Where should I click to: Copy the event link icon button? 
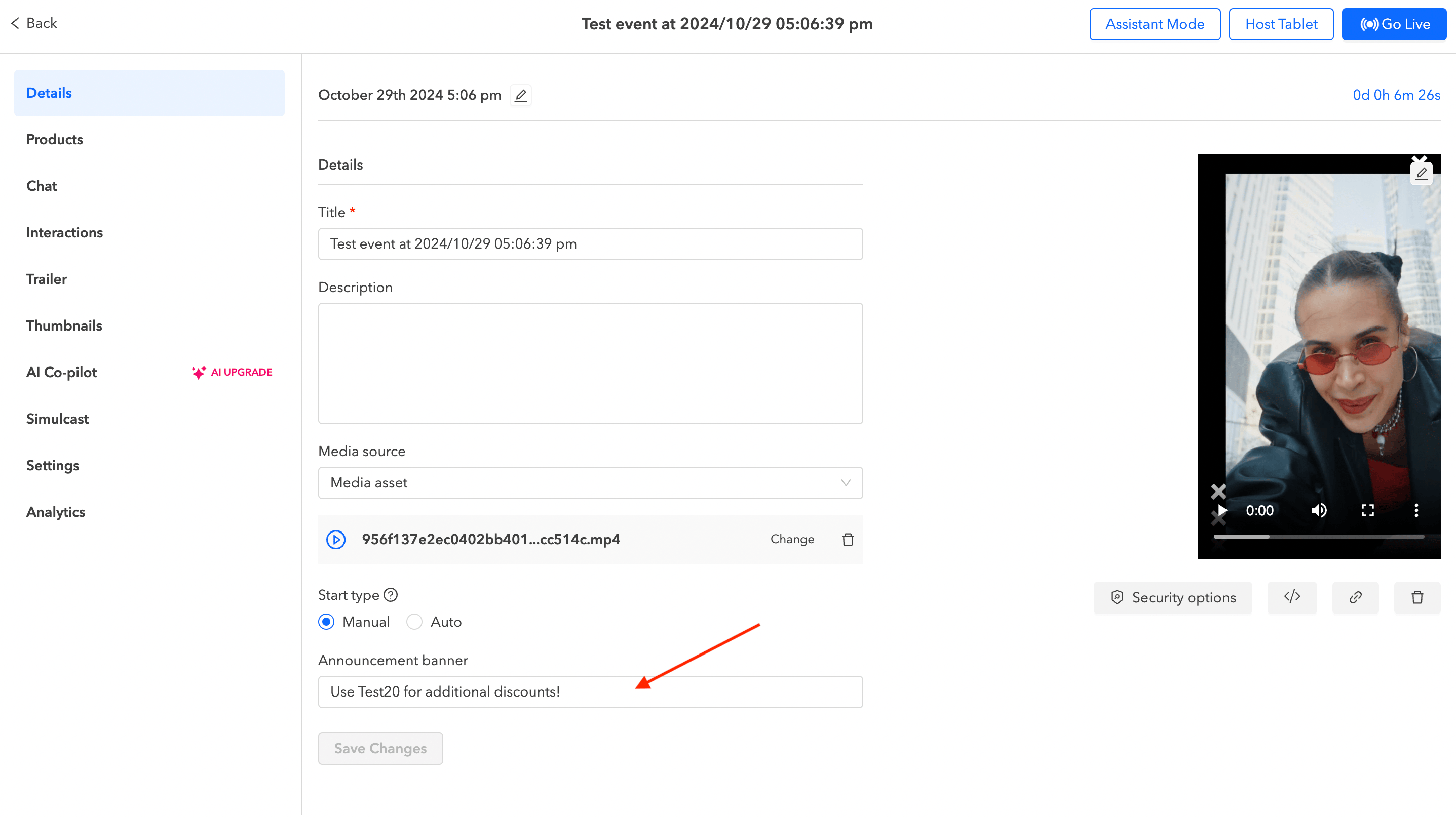(x=1355, y=597)
